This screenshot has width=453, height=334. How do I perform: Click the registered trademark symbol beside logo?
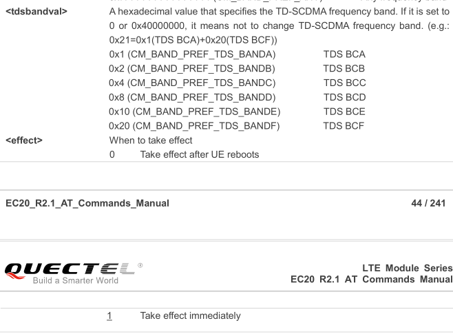[x=140, y=265]
